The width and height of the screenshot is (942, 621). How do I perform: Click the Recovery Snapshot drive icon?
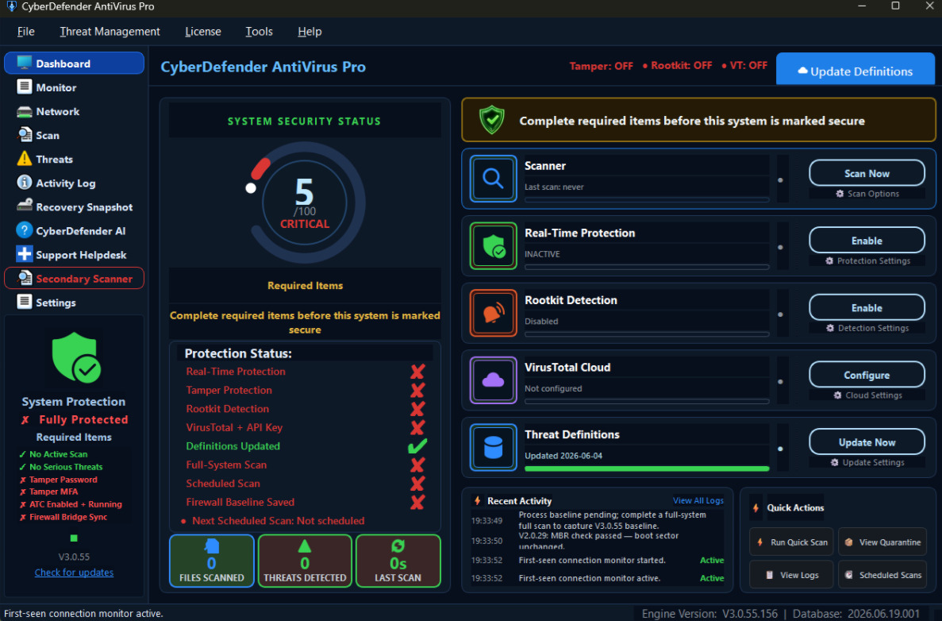(24, 206)
